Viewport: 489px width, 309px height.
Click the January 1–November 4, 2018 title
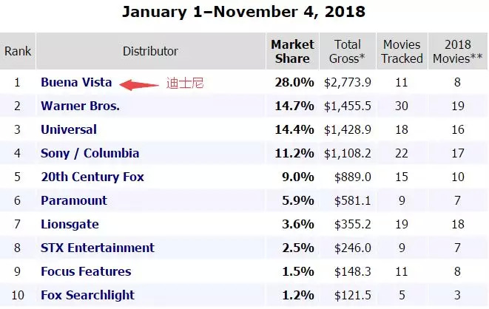[x=243, y=13]
